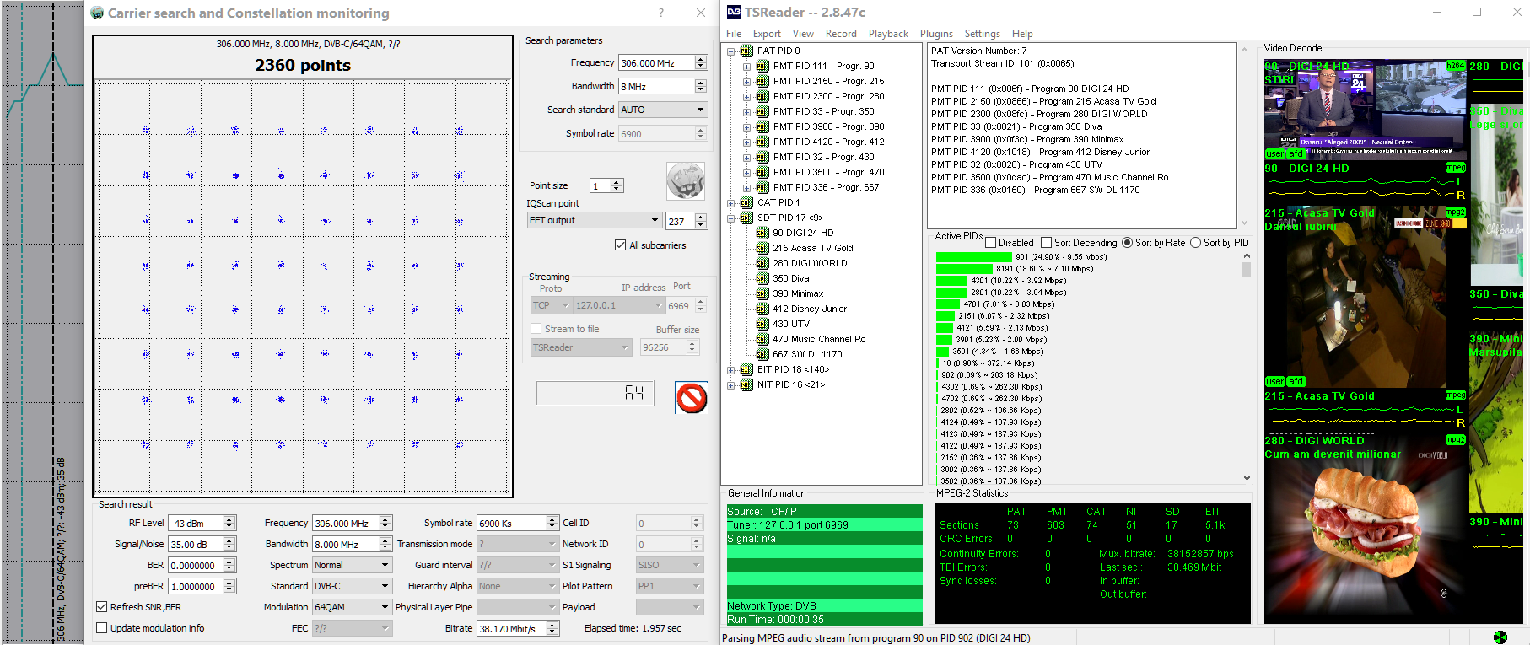This screenshot has width=1530, height=645.
Task: Click the icon of PMT PID 111 - Progr. 90
Action: click(762, 66)
